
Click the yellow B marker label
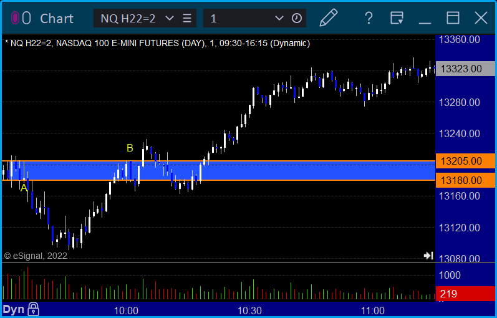point(130,148)
